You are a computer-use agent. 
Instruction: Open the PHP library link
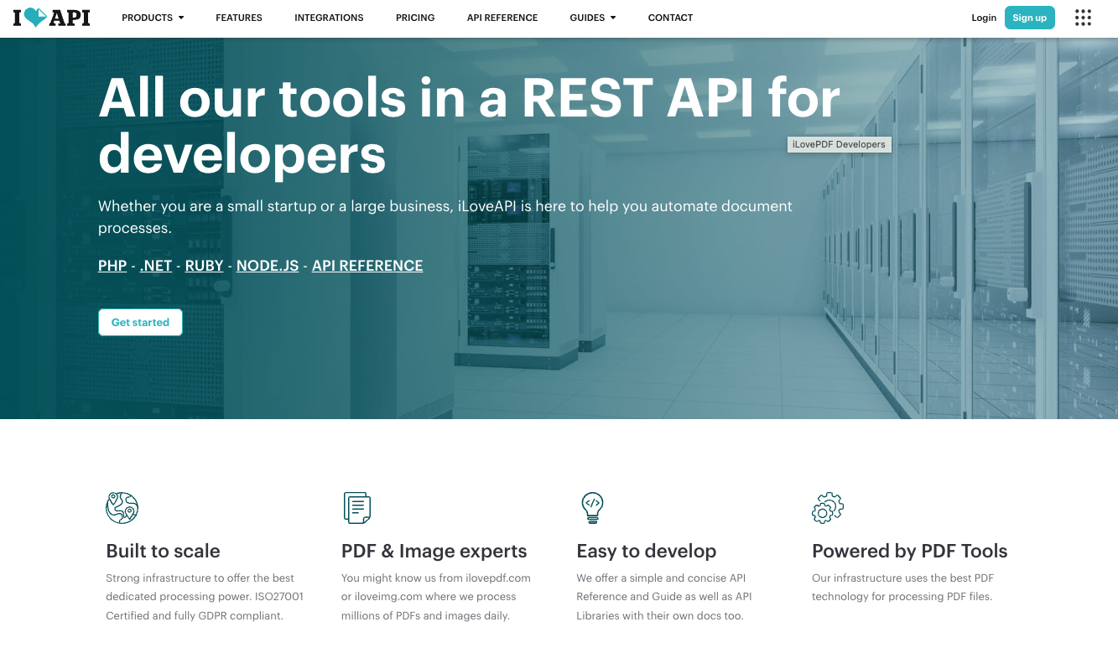click(x=112, y=266)
